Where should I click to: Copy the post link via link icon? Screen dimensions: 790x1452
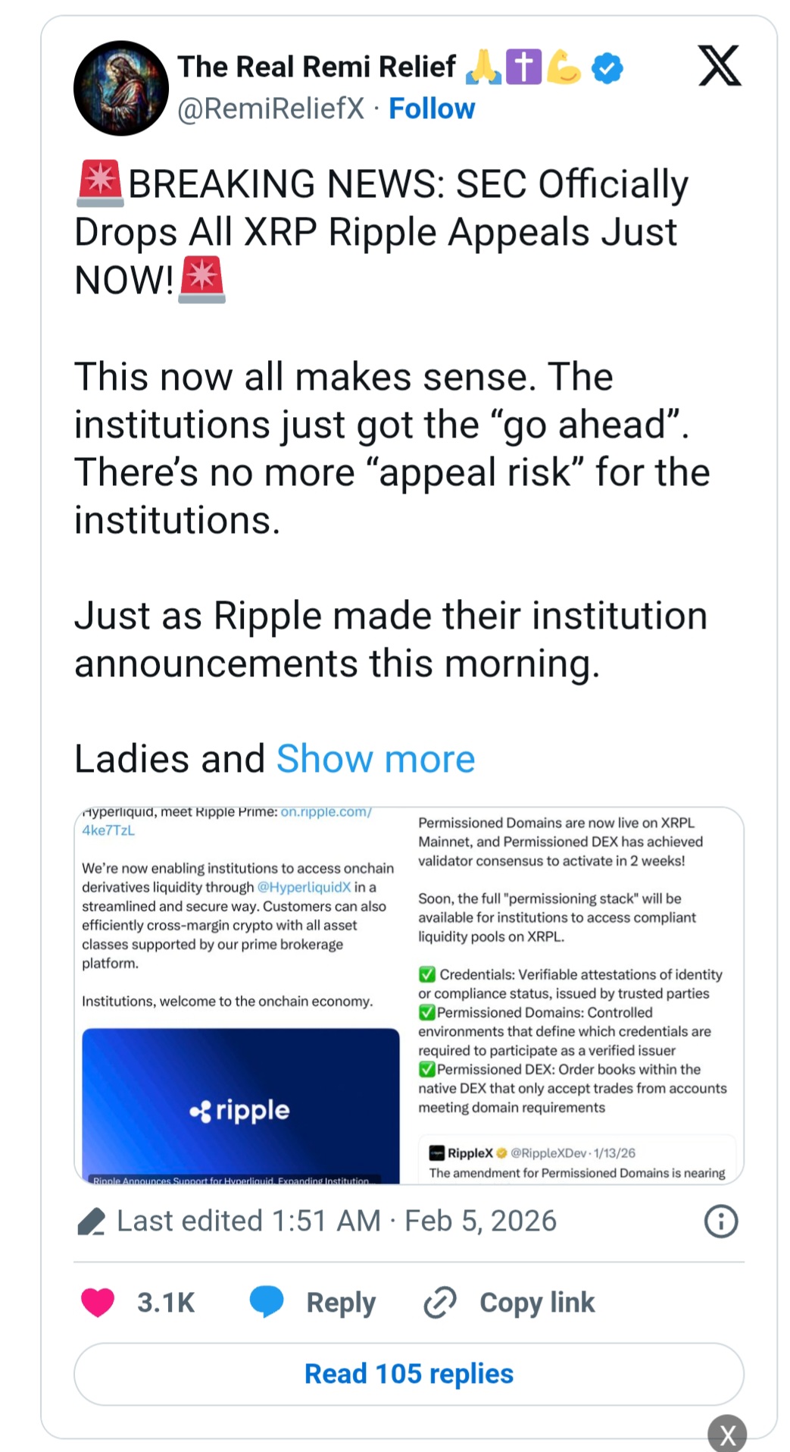pos(438,1302)
